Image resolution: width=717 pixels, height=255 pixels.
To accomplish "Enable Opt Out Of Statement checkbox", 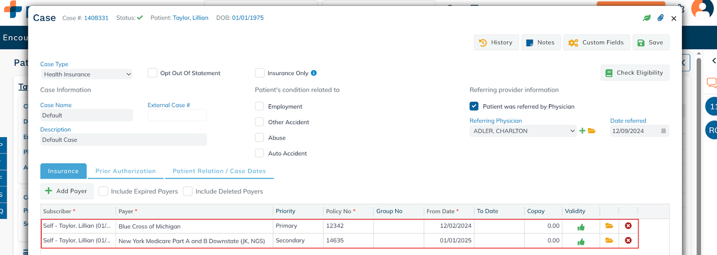I will 153,73.
